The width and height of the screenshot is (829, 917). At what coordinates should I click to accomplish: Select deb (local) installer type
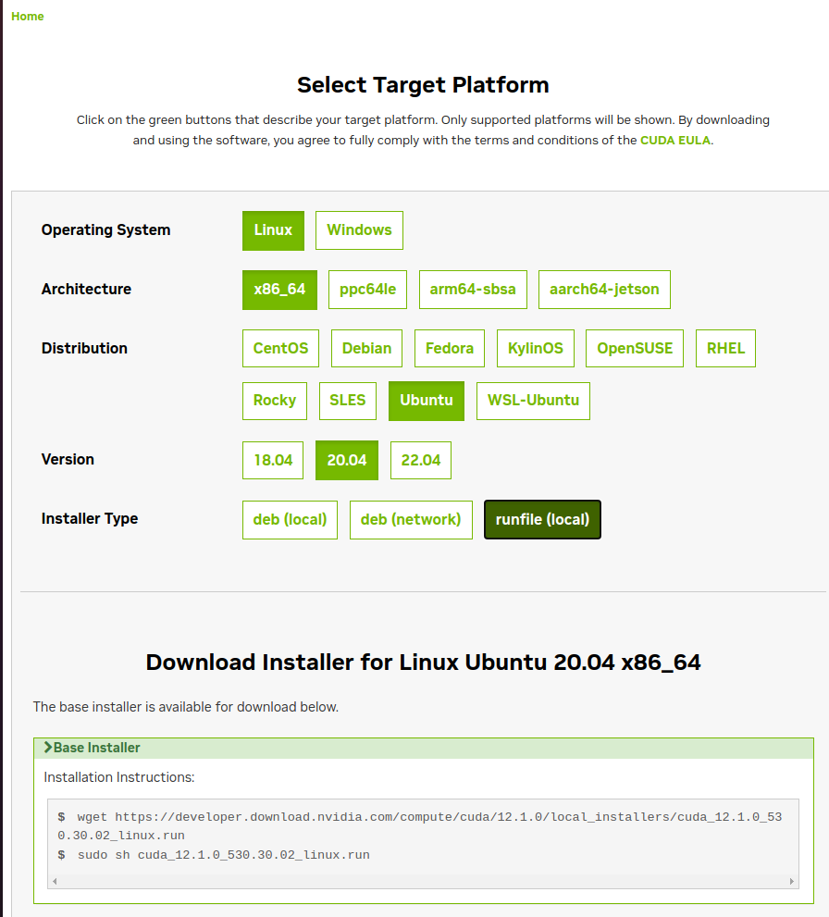tap(290, 519)
